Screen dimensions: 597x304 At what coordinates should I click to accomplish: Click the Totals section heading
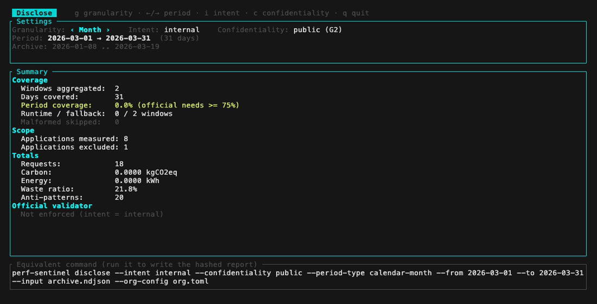[25, 155]
